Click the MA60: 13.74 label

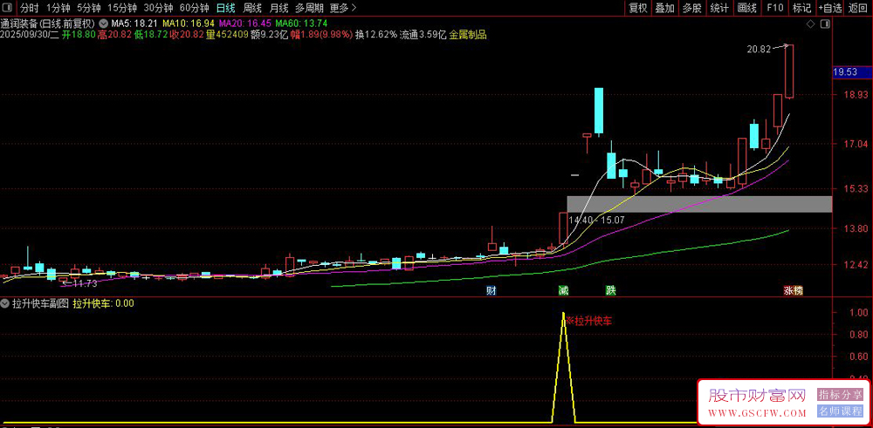[x=301, y=24]
